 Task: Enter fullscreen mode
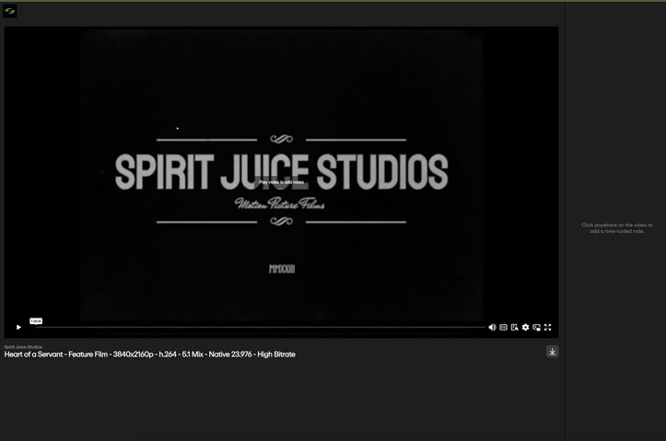[x=548, y=327]
